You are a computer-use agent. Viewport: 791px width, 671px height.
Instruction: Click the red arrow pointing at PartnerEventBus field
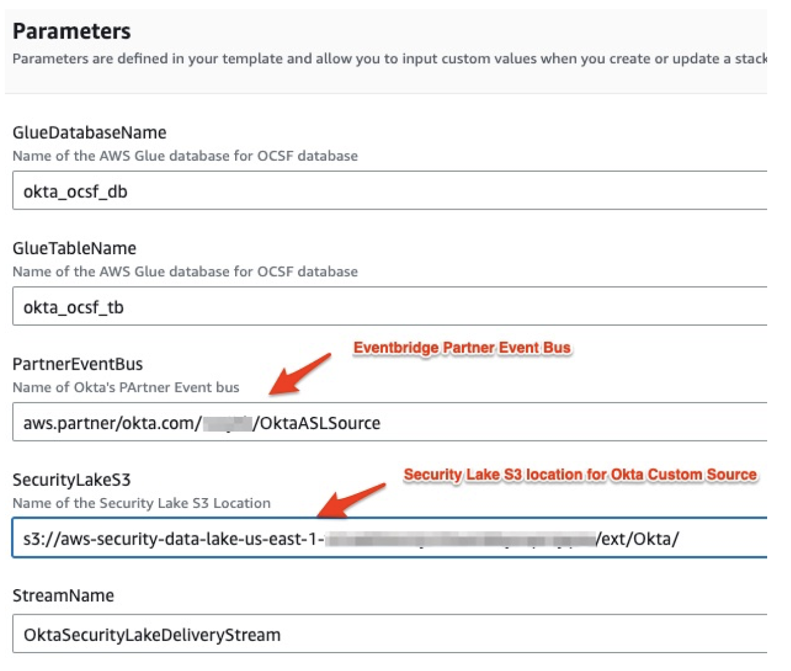pyautogui.click(x=299, y=373)
